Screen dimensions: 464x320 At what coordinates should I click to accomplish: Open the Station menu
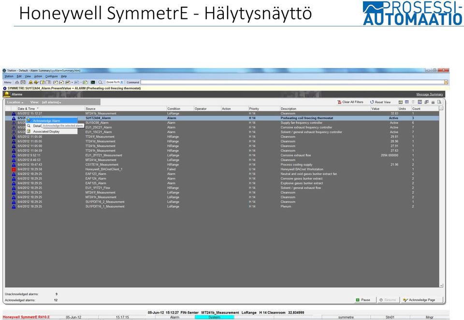(9, 76)
